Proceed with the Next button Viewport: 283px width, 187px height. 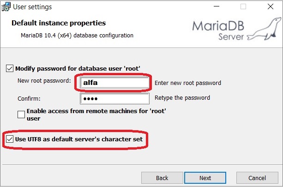[205, 178]
